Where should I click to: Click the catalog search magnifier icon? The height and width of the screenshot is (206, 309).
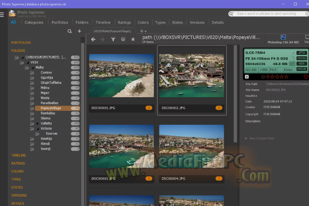click(70, 31)
